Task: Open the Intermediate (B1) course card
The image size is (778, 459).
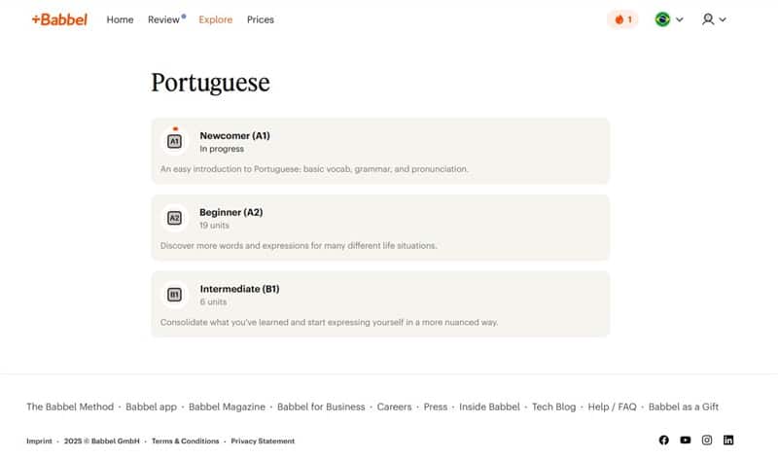Action: pyautogui.click(x=380, y=303)
